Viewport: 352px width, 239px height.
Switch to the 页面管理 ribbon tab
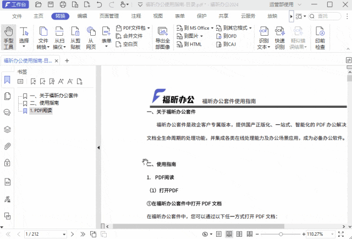tap(109, 16)
